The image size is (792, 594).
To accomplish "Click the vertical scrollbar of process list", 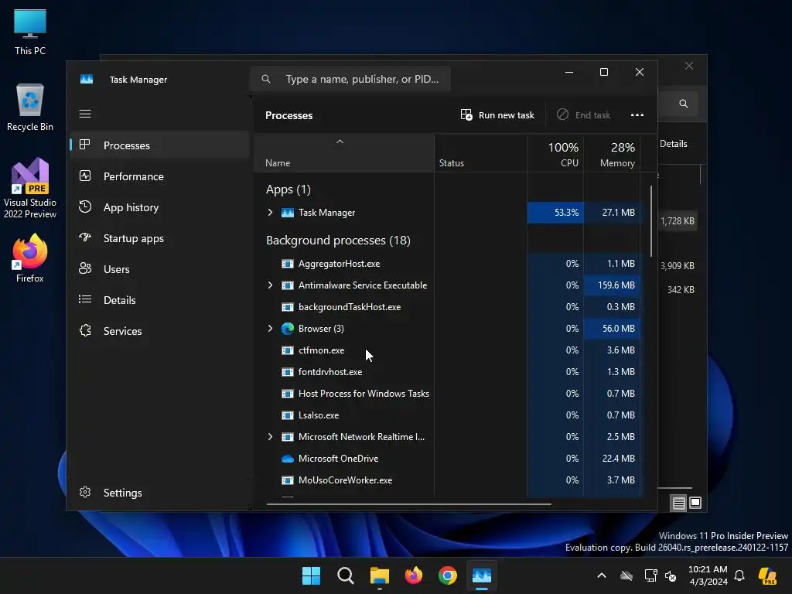I will (651, 221).
